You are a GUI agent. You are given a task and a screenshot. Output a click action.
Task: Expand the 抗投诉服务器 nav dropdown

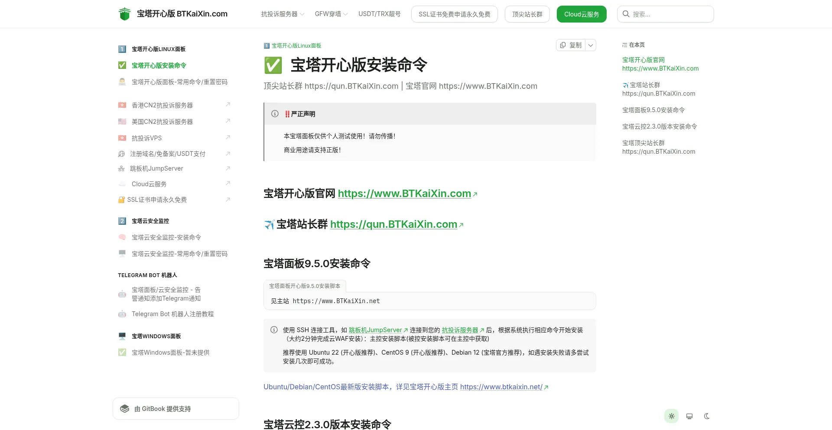pos(283,14)
